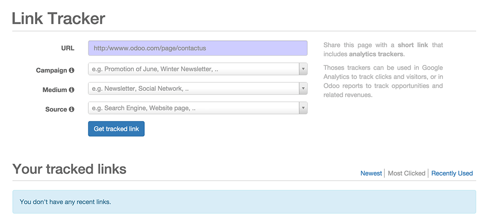
Task: Click the 'You don't have any recent links' notice
Action: pos(66,202)
